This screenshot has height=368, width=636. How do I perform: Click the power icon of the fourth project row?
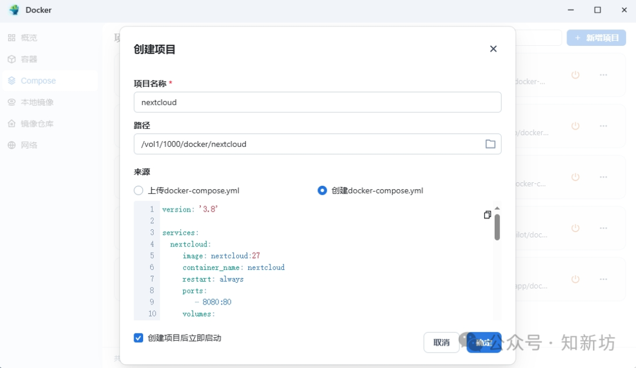575,228
